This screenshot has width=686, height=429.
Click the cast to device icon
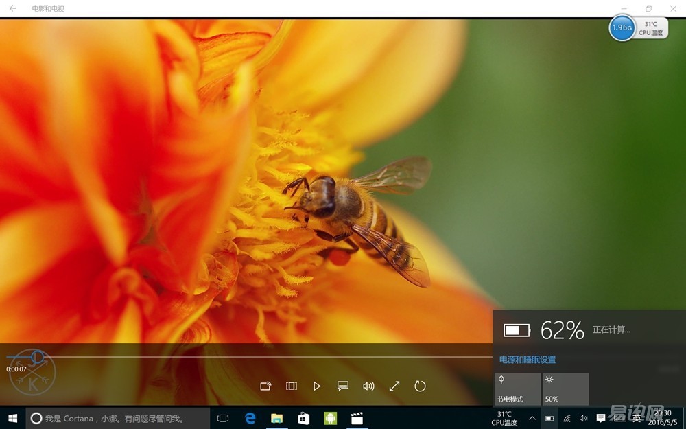tap(265, 386)
